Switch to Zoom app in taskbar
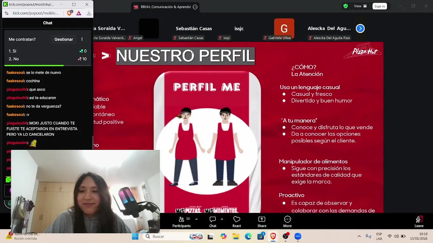Image resolution: width=433 pixels, height=243 pixels. [298, 236]
